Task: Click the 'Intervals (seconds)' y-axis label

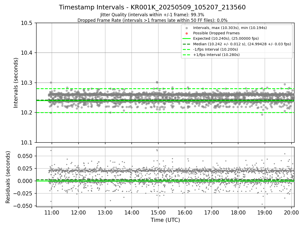Action: click(16, 83)
